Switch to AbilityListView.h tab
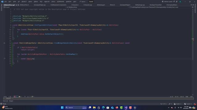 (x=24, y=5)
